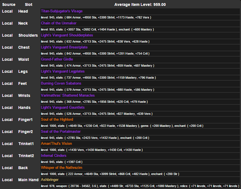Select the Back slot label
Image resolution: width=241 pixels, height=189 pixels.
[23, 168]
